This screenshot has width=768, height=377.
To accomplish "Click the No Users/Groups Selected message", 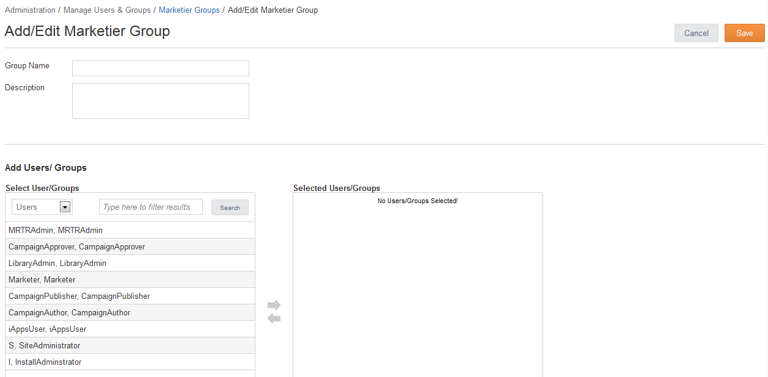I will [x=417, y=201].
